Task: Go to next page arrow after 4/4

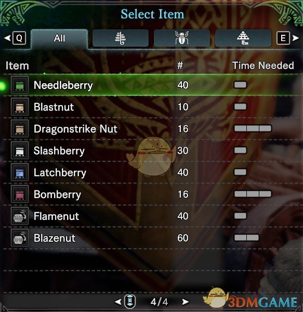Action: [x=186, y=302]
